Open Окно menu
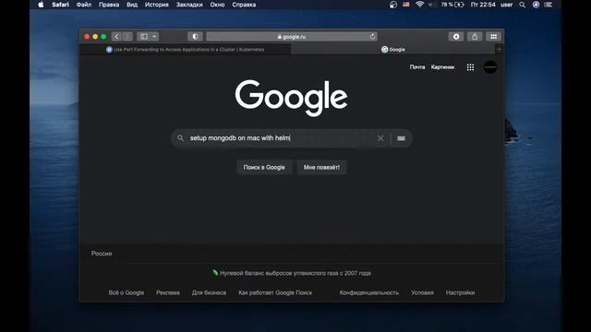591x332 pixels. (x=217, y=5)
